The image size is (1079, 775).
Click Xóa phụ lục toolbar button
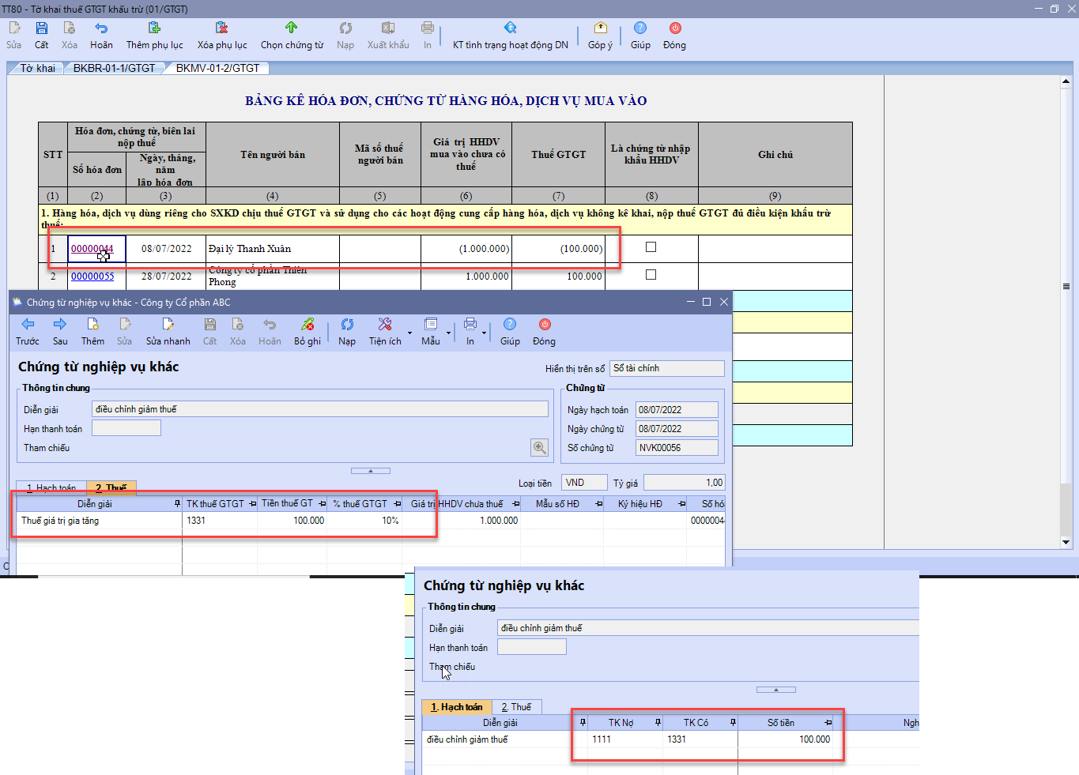pyautogui.click(x=222, y=36)
